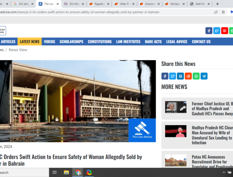
Task: Share article via Telegram icon
Action: (x=204, y=76)
